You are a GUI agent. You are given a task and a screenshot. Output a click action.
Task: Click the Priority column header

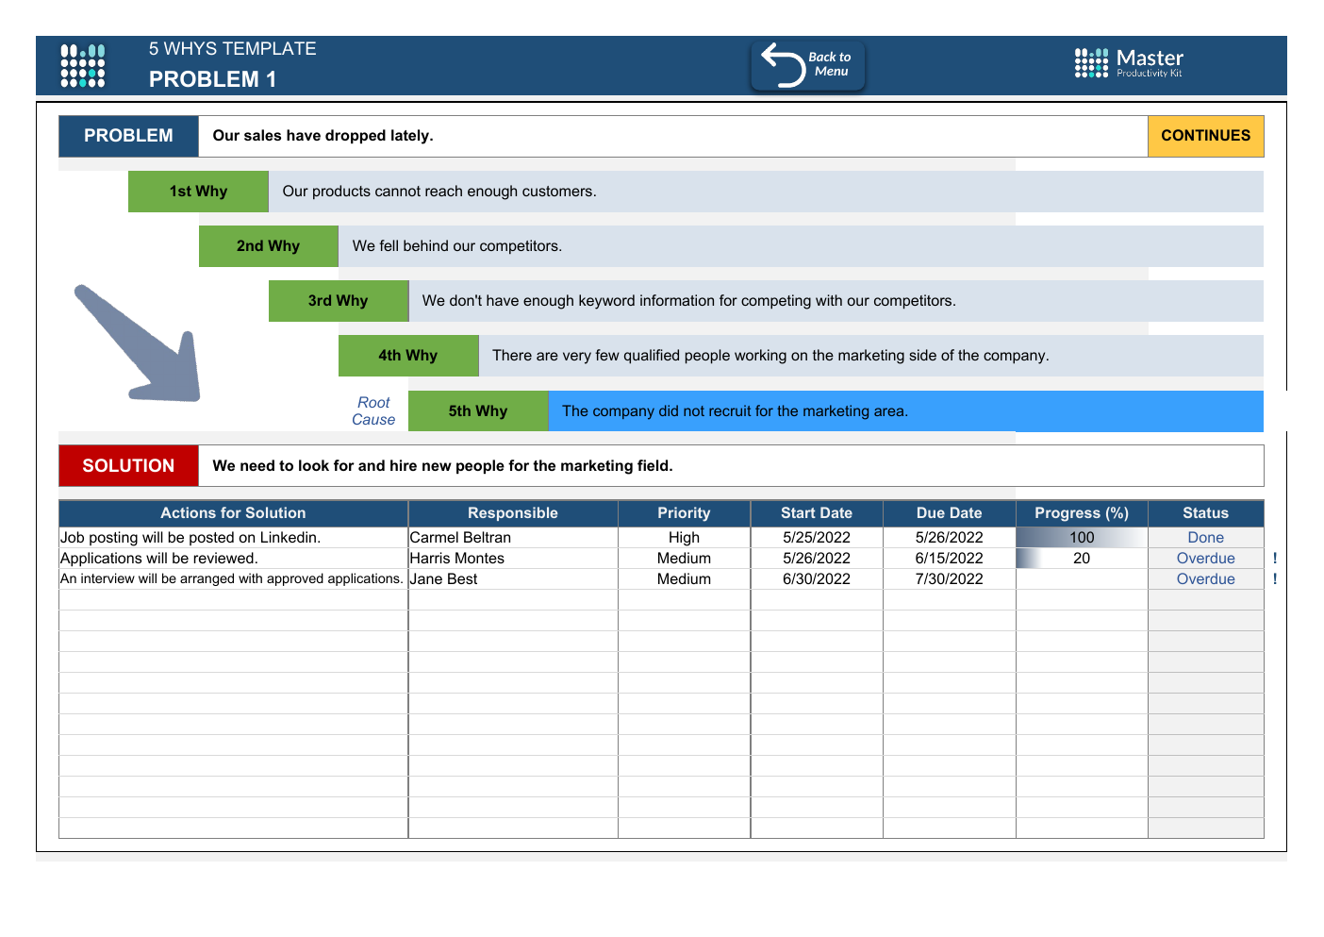pyautogui.click(x=684, y=513)
